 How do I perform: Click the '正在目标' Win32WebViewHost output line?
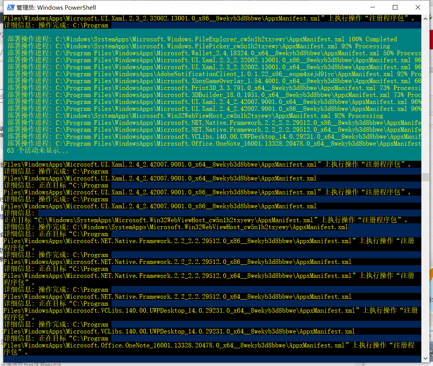pos(206,220)
